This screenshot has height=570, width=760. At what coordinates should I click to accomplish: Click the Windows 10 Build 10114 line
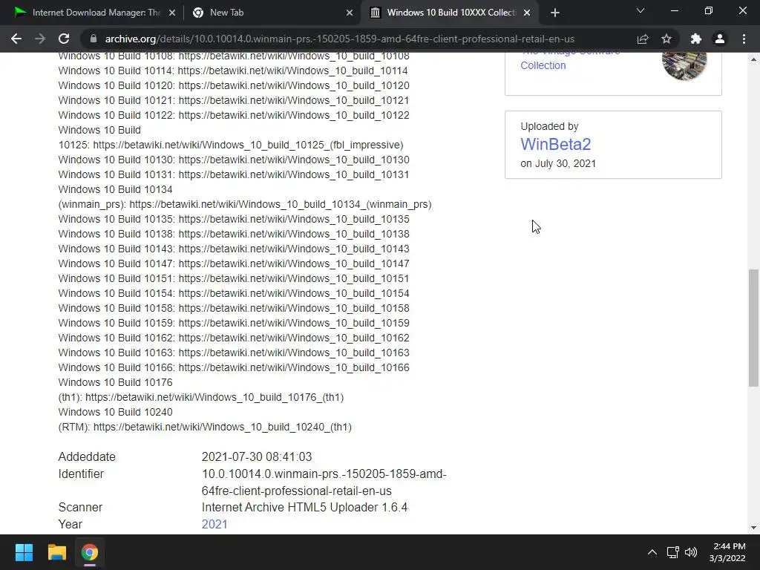[x=233, y=71]
